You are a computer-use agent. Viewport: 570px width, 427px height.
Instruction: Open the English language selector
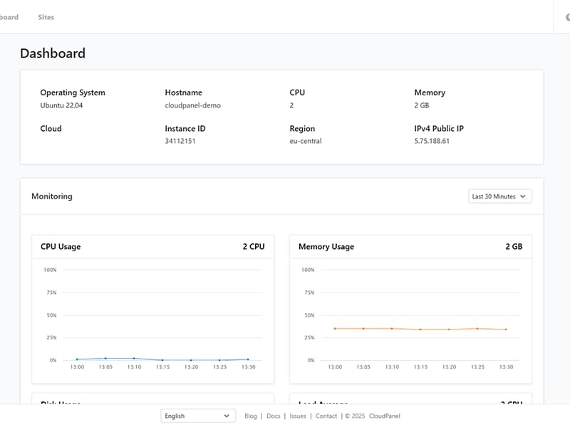[198, 416]
